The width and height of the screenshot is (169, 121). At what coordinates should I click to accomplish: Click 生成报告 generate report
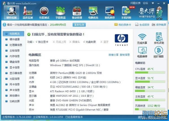click(x=142, y=25)
